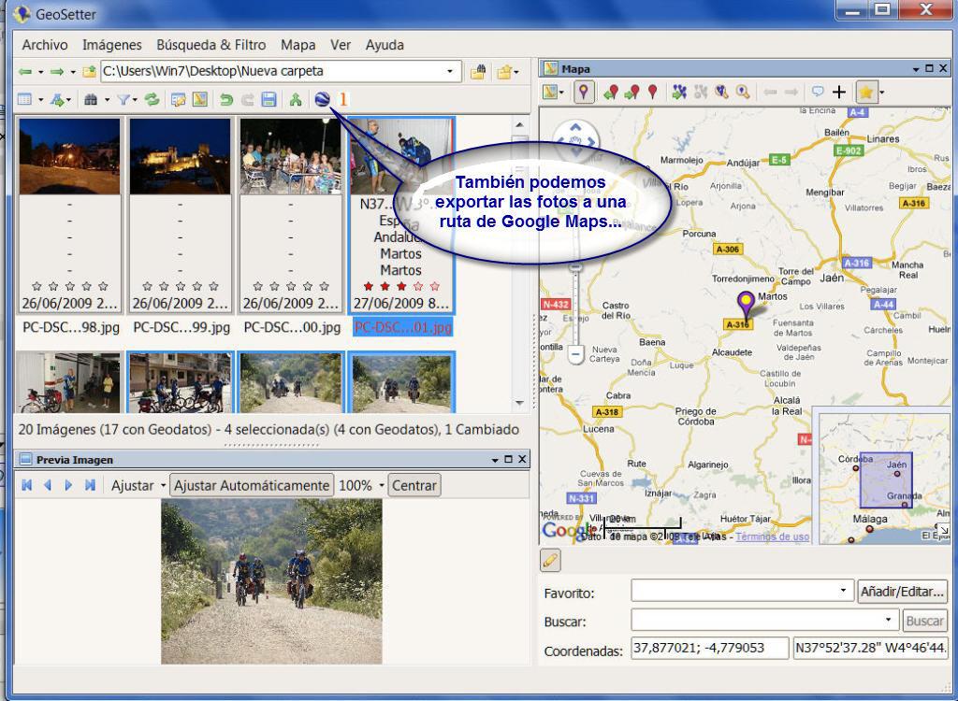Viewport: 958px width, 701px height.
Task: Open the favorite folders star-folder icon
Action: (x=504, y=72)
